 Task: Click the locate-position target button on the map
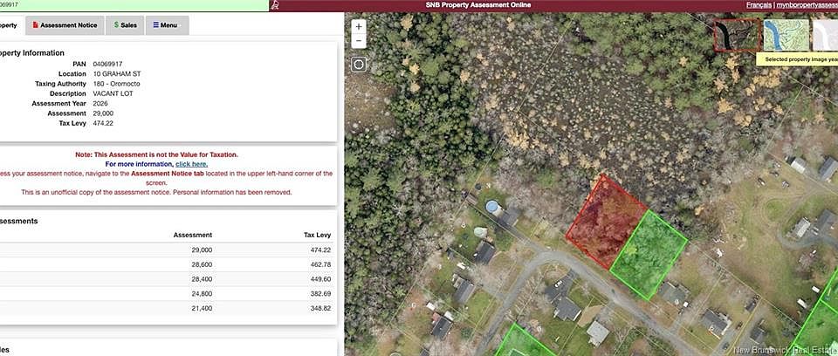point(359,65)
